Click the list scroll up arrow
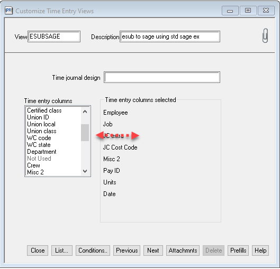This screenshot has width=280, height=269. (85, 112)
